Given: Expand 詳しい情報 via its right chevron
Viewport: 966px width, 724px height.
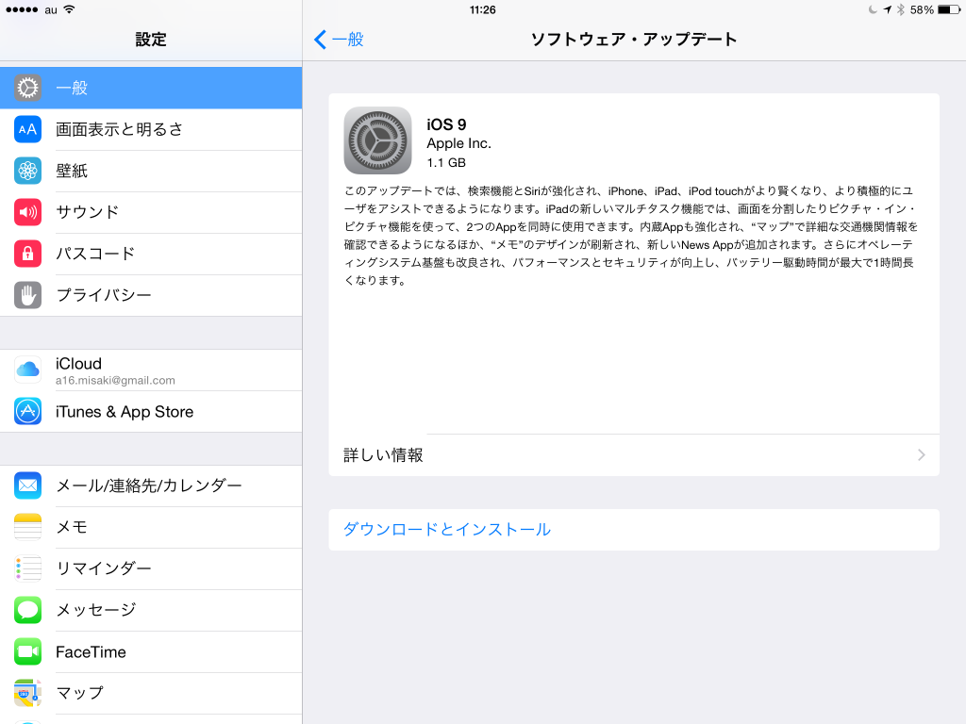Looking at the screenshot, I should pos(921,455).
